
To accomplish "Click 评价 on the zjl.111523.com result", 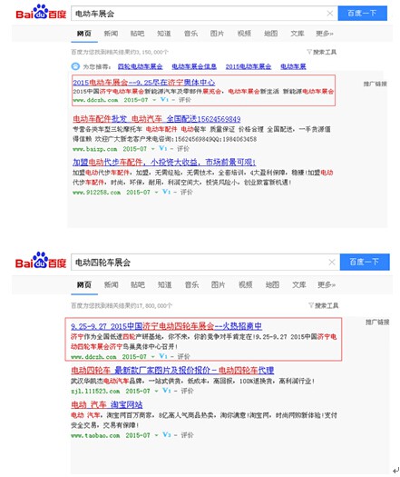I will 187,391.
